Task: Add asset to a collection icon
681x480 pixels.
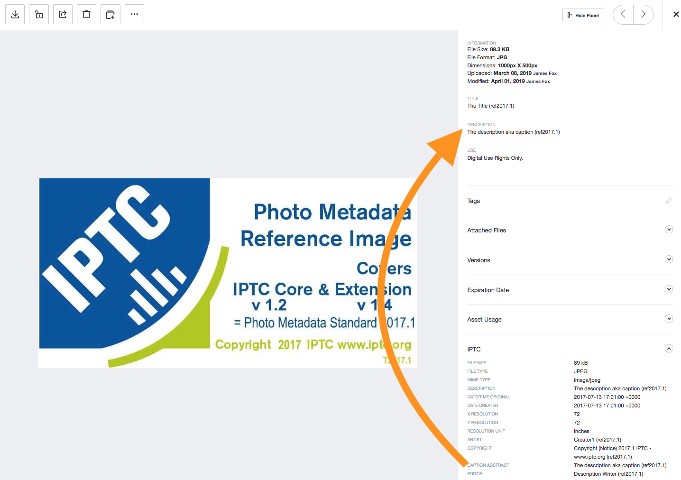Action: coord(110,14)
